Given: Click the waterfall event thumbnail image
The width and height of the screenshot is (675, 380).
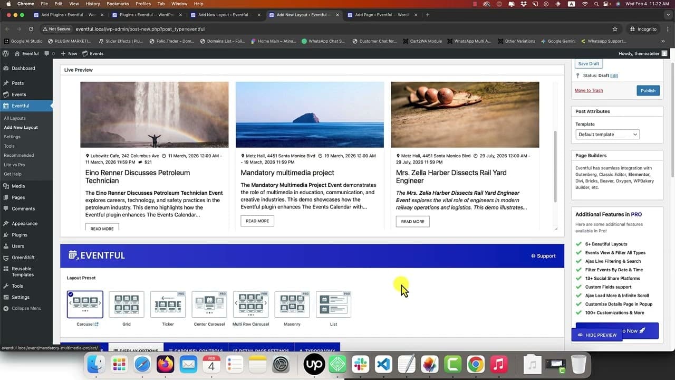Looking at the screenshot, I should 155,115.
